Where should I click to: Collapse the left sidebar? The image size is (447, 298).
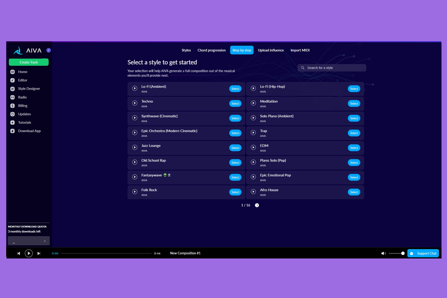pos(48,50)
